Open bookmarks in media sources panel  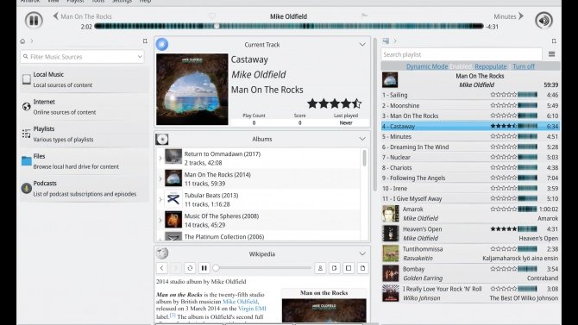(145, 41)
